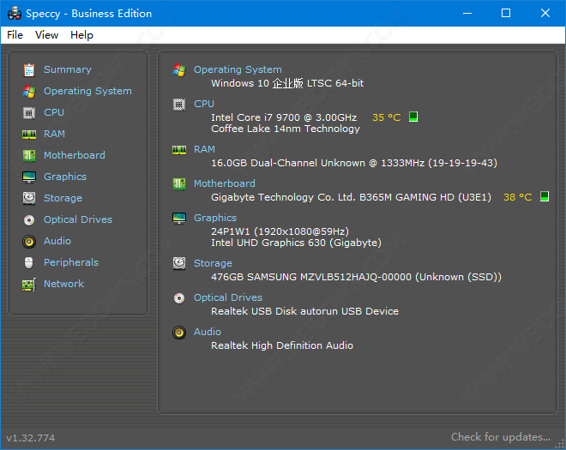This screenshot has width=566, height=450.
Task: Click the Storage hard drive icon in sidebar
Action: [x=29, y=198]
